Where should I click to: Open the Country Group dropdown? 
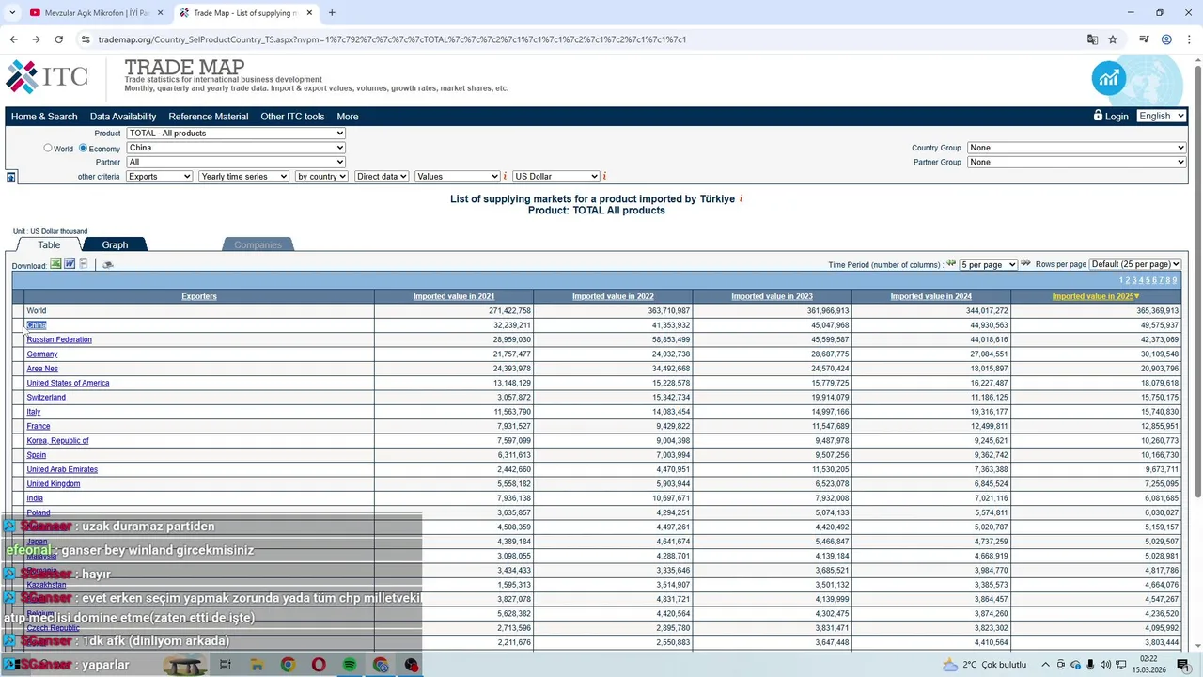[1077, 148]
